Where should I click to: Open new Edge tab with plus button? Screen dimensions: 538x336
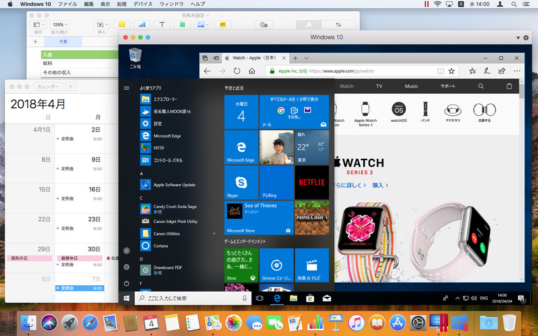(x=295, y=58)
